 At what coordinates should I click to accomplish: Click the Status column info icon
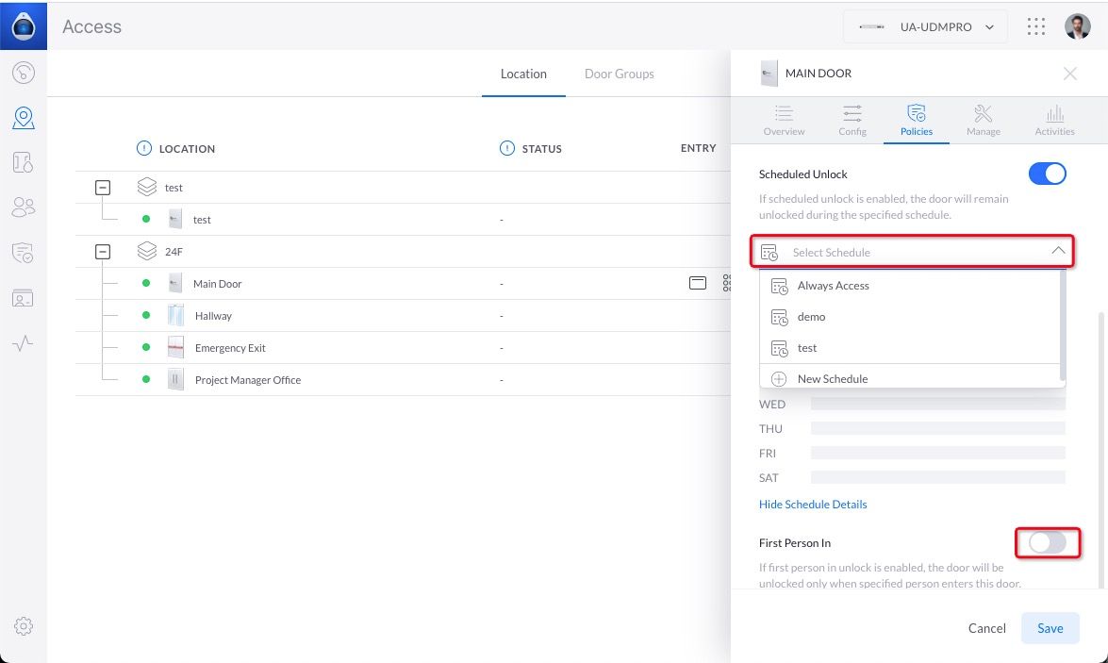pos(507,148)
